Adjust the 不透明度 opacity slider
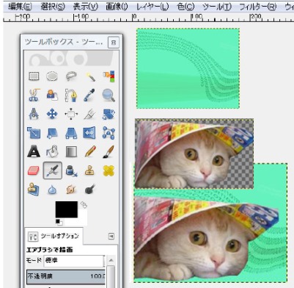This screenshot has height=288, width=294. pos(66,276)
